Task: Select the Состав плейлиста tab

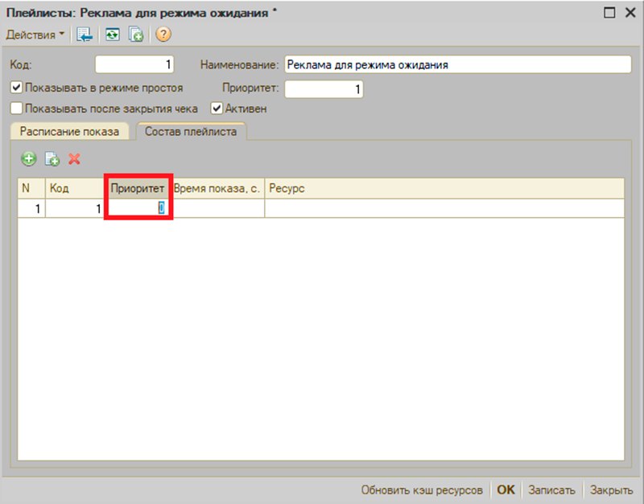Action: coord(191,131)
